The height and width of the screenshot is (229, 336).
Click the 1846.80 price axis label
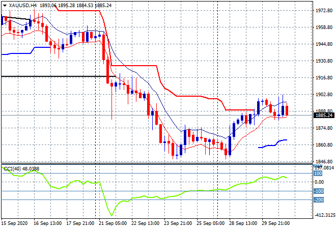coord(324,161)
